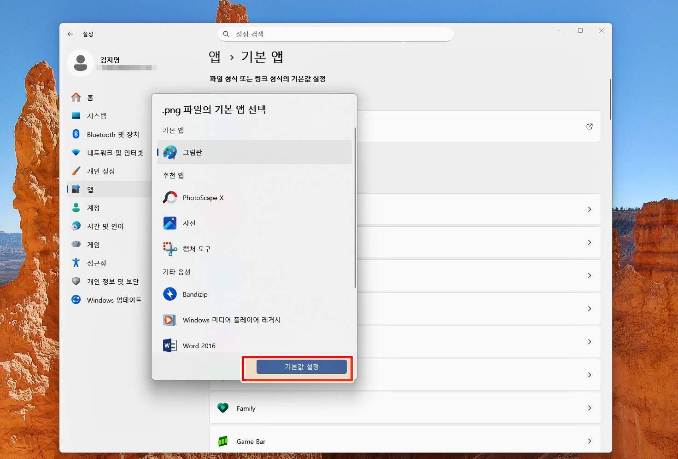Click the 기본값 설정 button
This screenshot has height=459, width=678.
[302, 367]
